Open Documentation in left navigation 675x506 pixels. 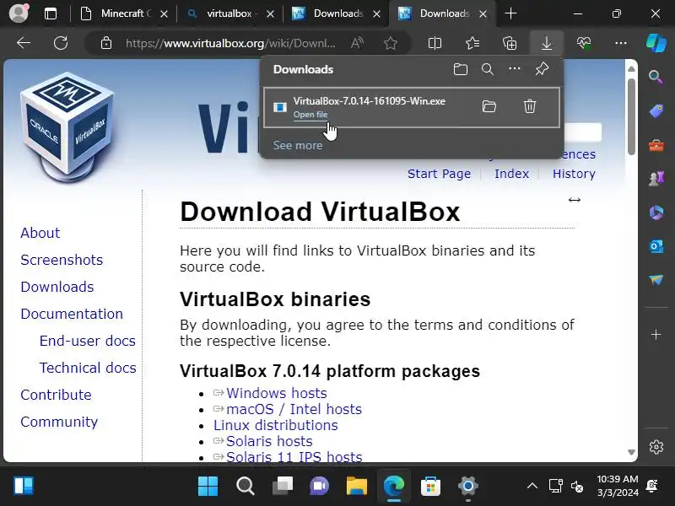[x=72, y=314]
